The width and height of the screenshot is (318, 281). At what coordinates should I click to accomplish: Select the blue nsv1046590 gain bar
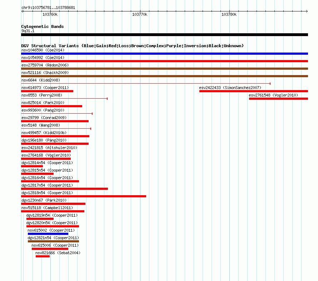164,54
